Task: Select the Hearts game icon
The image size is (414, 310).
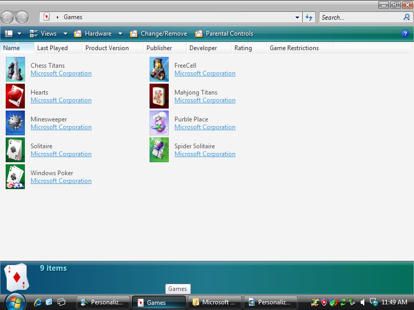Action: tap(16, 96)
